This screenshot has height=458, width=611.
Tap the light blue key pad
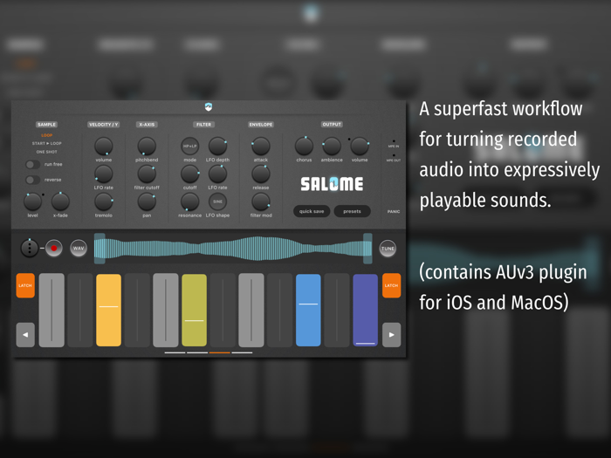pos(308,310)
